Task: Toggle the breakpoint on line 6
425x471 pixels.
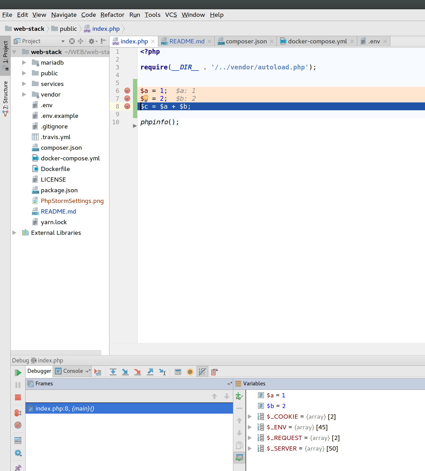Action: pos(127,90)
